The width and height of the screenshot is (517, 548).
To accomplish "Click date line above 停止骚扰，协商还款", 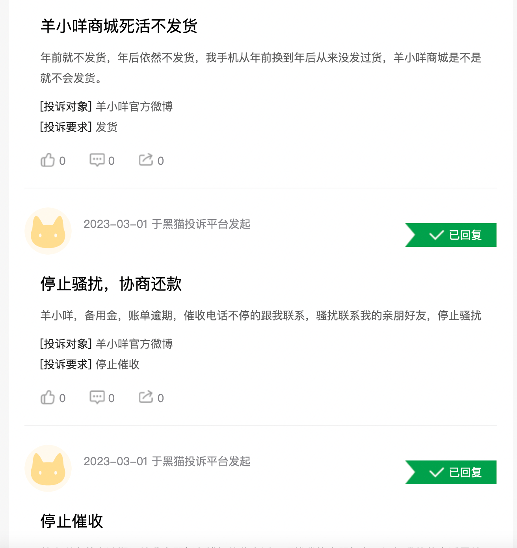I will coord(167,224).
